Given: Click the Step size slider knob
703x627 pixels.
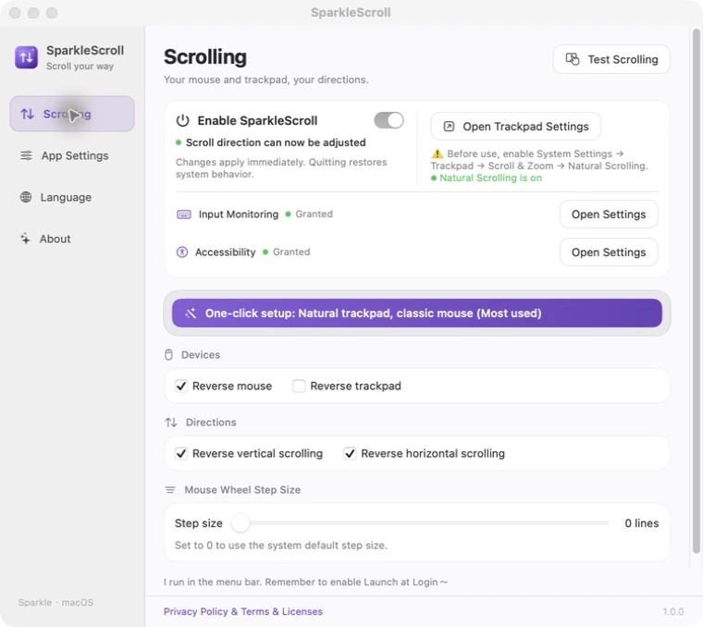Looking at the screenshot, I should pos(240,523).
